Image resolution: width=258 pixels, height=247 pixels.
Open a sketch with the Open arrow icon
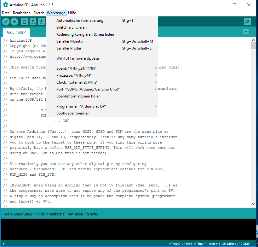(x=33, y=21)
